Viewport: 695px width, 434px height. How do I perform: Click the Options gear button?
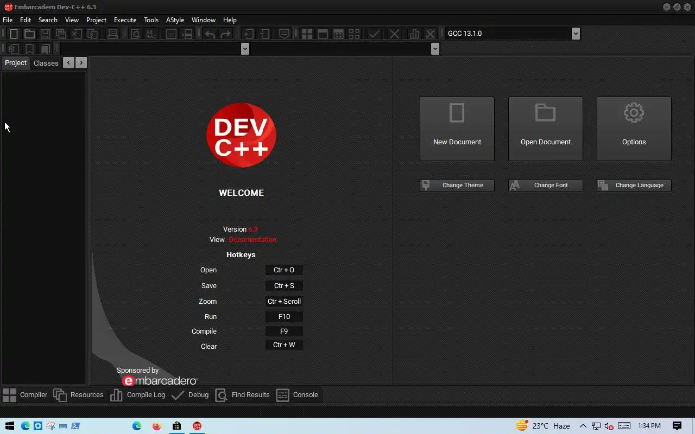tap(634, 129)
